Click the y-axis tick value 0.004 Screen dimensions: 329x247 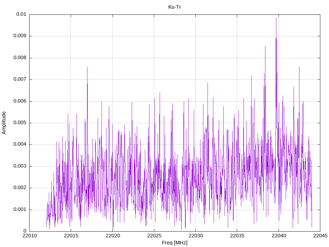(20, 144)
